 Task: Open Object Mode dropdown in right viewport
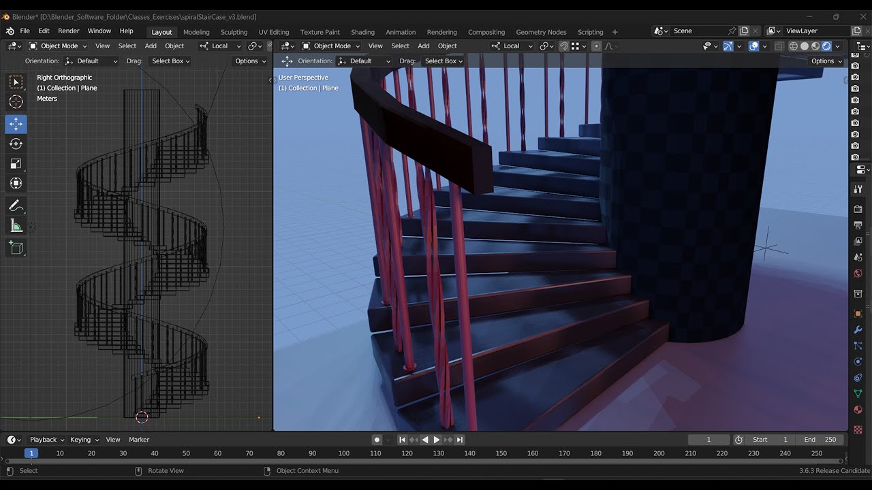[x=331, y=46]
